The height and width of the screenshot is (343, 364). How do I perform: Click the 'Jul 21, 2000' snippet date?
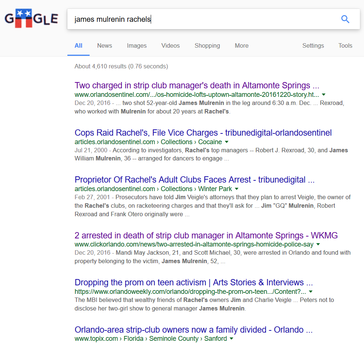pyautogui.click(x=91, y=150)
